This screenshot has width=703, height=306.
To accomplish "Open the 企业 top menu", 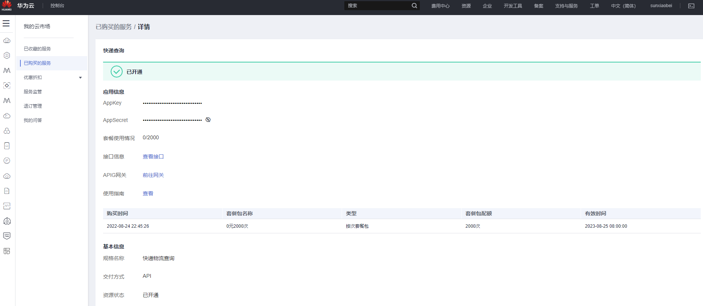I will [x=487, y=6].
